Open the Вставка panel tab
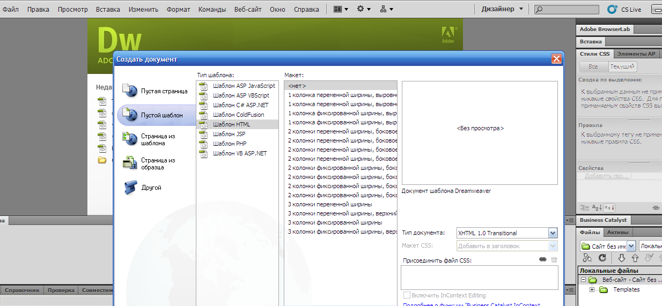 click(x=591, y=41)
